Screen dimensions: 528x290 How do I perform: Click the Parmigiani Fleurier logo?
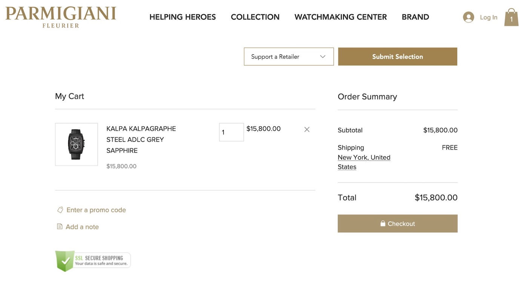pos(60,16)
